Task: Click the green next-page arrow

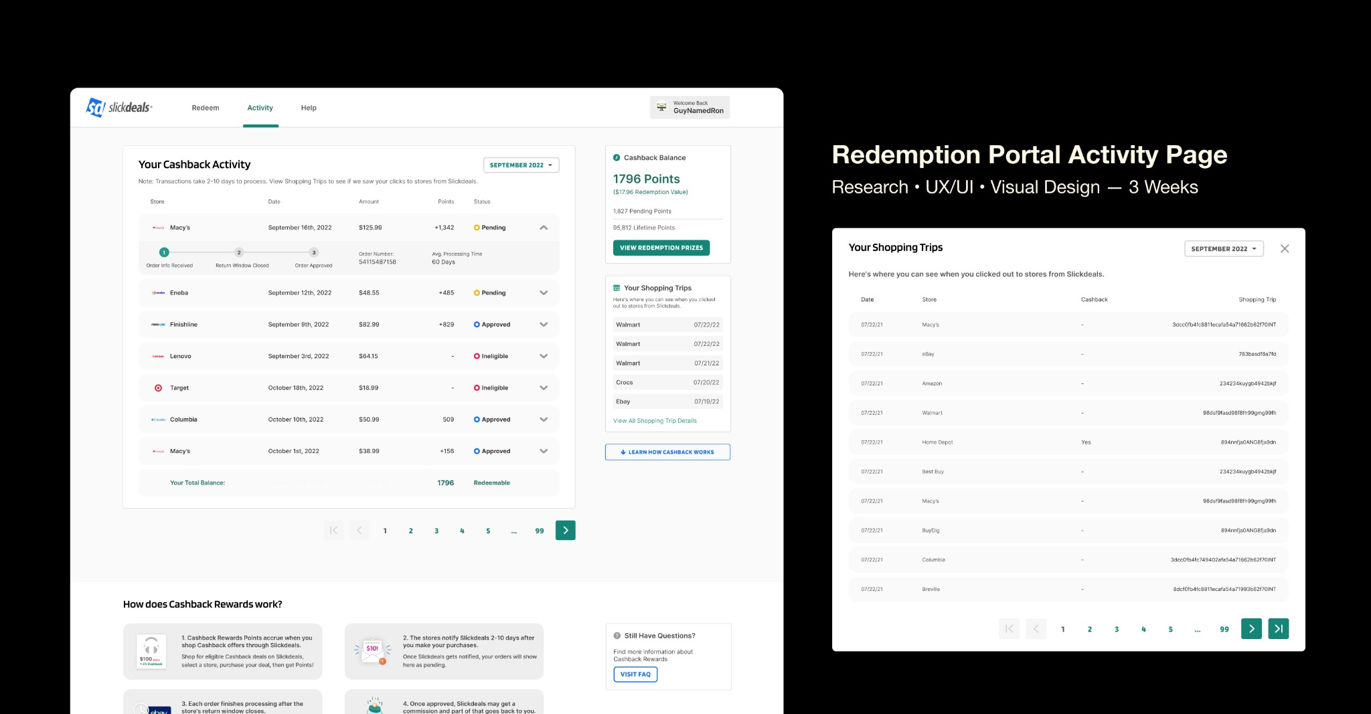Action: 565,530
